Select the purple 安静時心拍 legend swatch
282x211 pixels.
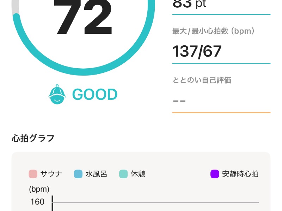215,174
